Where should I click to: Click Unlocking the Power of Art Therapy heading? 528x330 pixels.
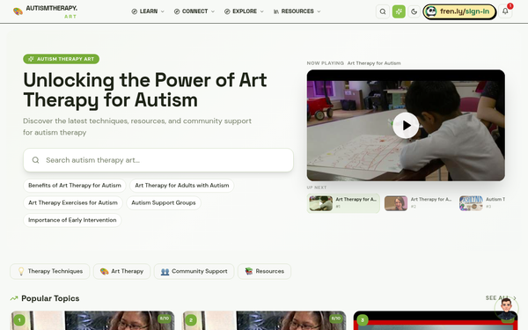[x=145, y=90]
